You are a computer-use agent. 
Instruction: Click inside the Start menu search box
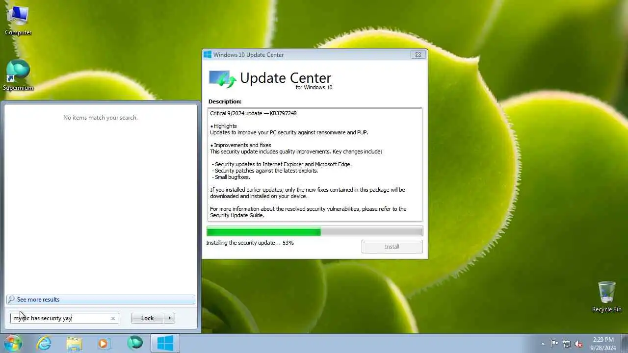tap(64, 318)
